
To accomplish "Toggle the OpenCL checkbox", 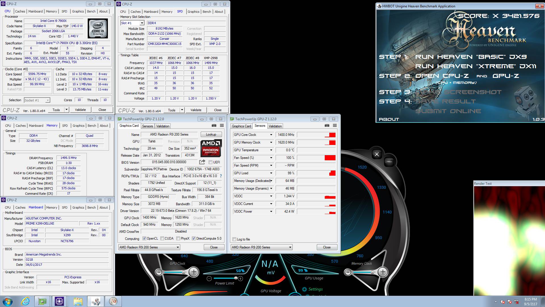I will click(x=144, y=238).
